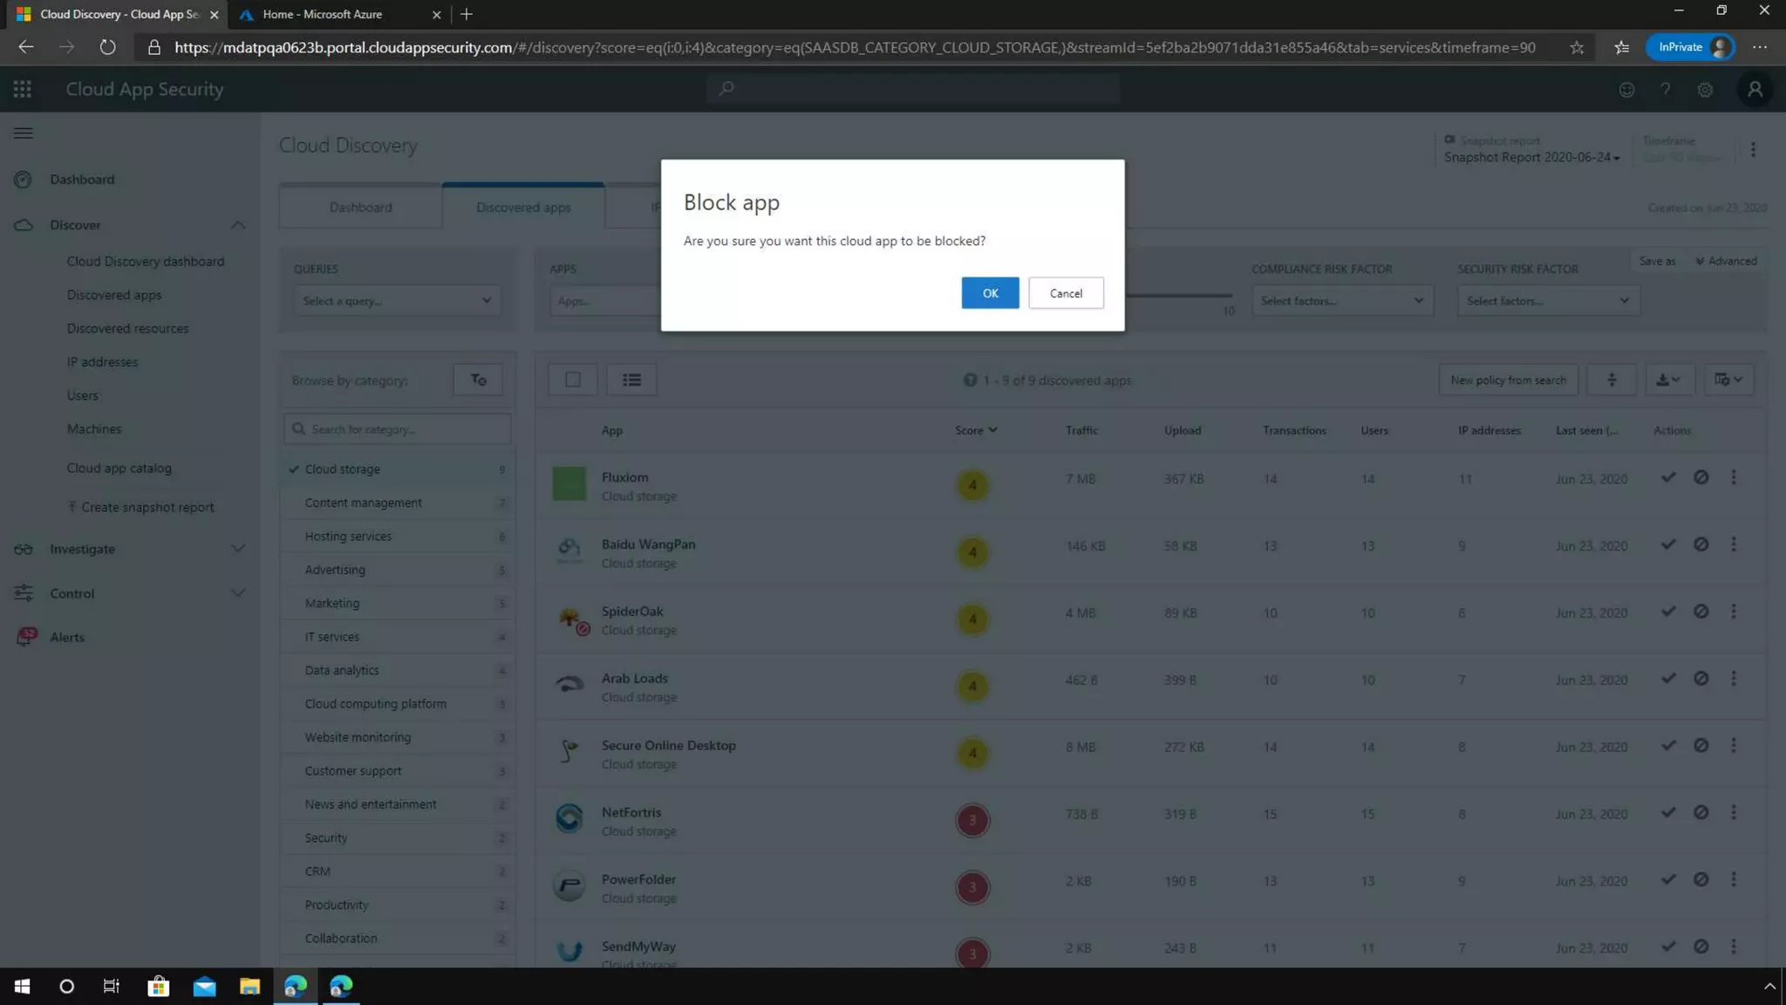
Task: Toggle the Content management category filter
Action: [x=363, y=502]
